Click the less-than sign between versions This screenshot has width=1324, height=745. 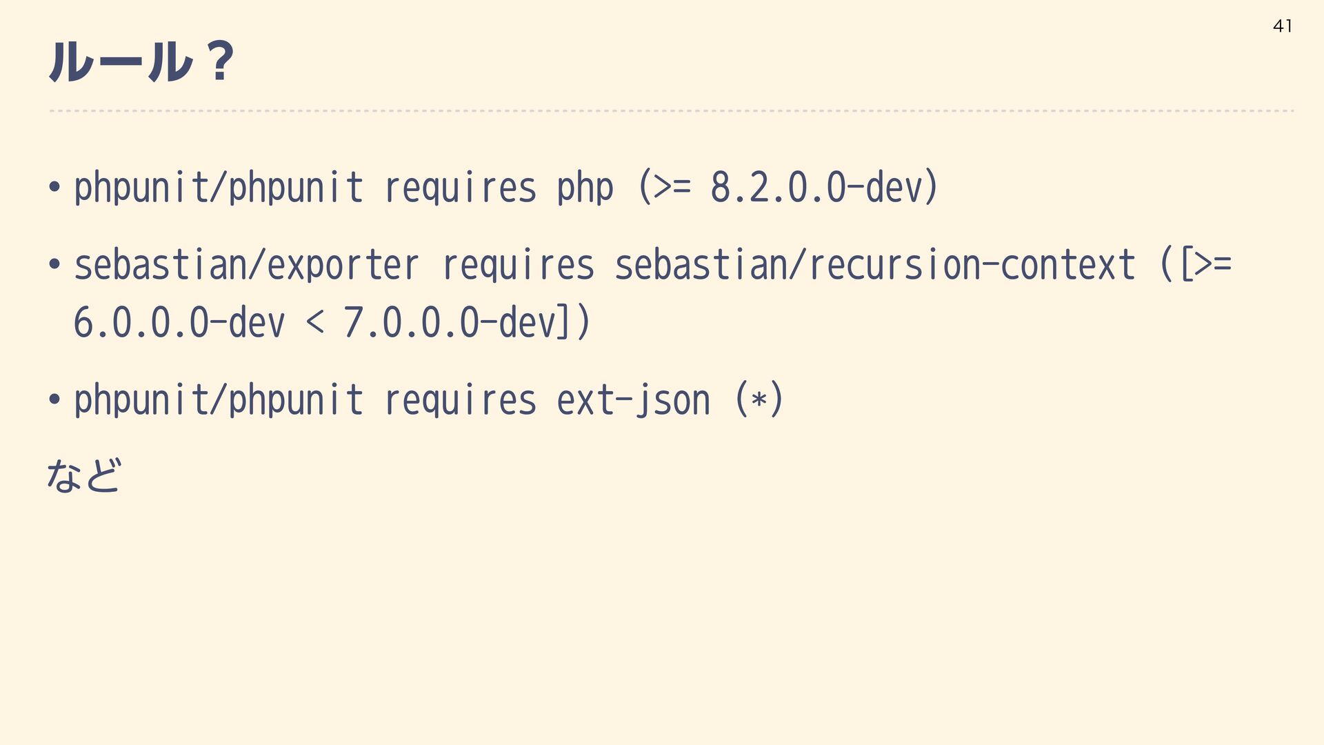coord(314,323)
